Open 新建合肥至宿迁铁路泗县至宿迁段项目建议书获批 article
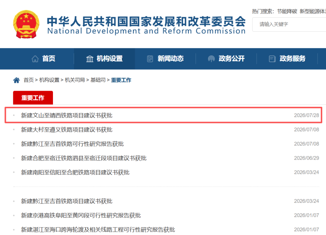The image size is (326, 235). coord(84,158)
